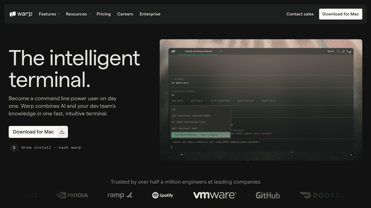
Task: Click the cd work-env/ command block
Action: (x=261, y=82)
